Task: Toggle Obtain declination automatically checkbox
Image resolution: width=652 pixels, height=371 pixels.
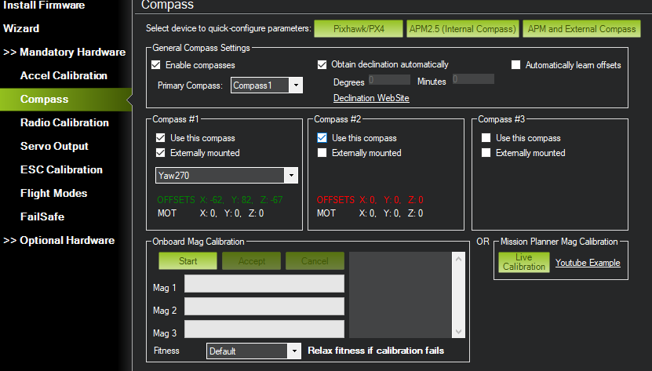Action: (322, 65)
